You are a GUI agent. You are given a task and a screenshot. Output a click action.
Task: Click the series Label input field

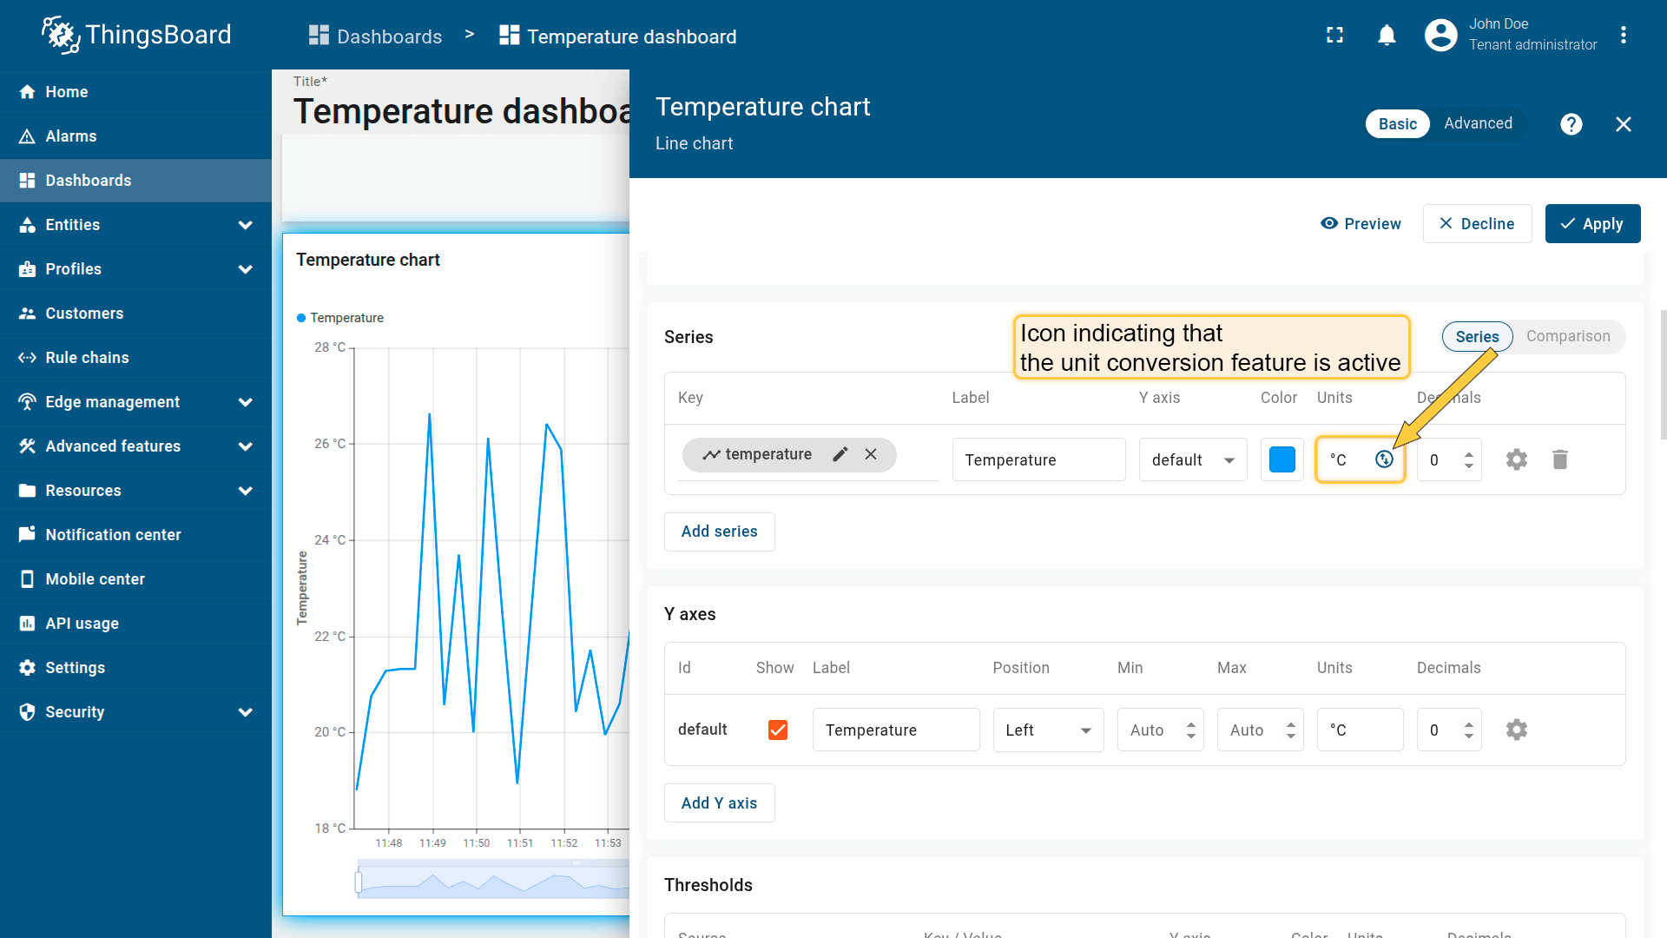click(x=1038, y=459)
